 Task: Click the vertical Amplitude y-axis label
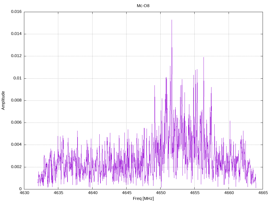[x=3, y=100]
